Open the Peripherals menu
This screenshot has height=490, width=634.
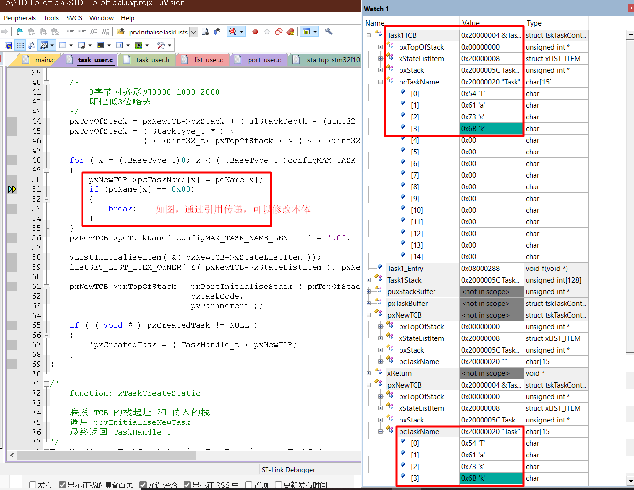20,18
